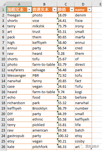Click the error indicator on cell 18.09
This screenshot has height=151, width=102.
pos(58,13)
